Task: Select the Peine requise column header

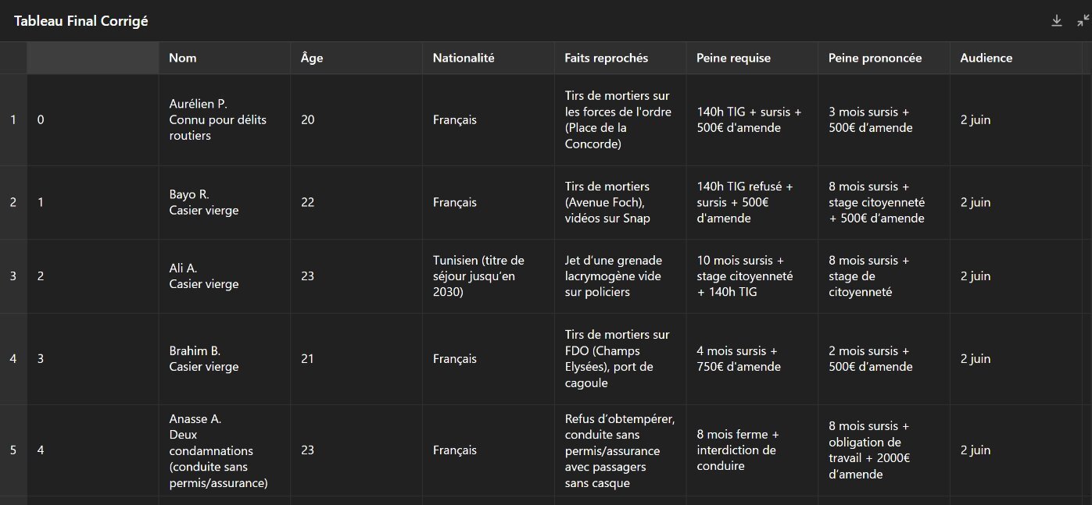Action: (753, 58)
